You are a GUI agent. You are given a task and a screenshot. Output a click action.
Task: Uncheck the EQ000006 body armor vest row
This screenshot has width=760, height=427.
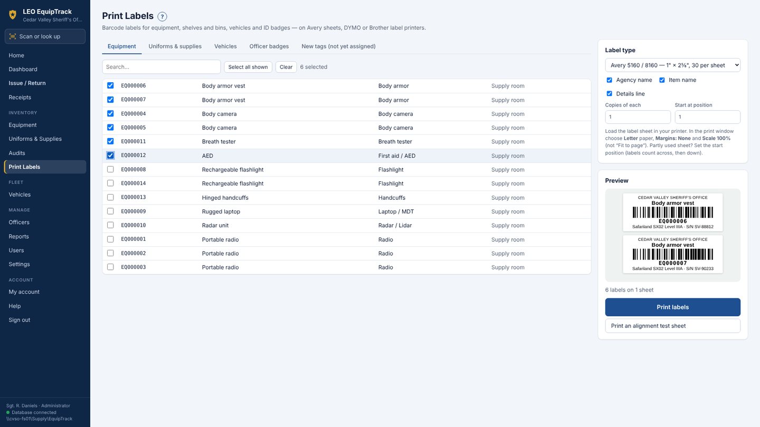point(110,85)
